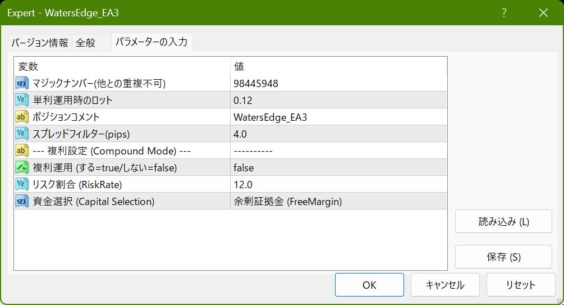
Task: Click the enum icon beside 資金選択
Action: pyautogui.click(x=22, y=201)
